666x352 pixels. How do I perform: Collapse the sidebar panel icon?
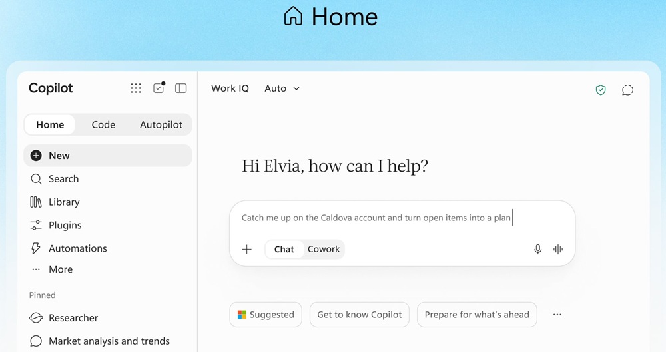point(181,88)
